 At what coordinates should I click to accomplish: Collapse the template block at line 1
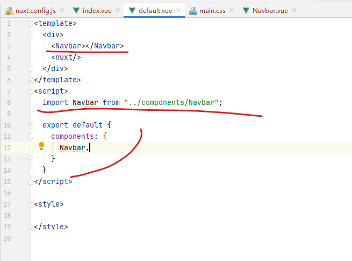[x=31, y=24]
